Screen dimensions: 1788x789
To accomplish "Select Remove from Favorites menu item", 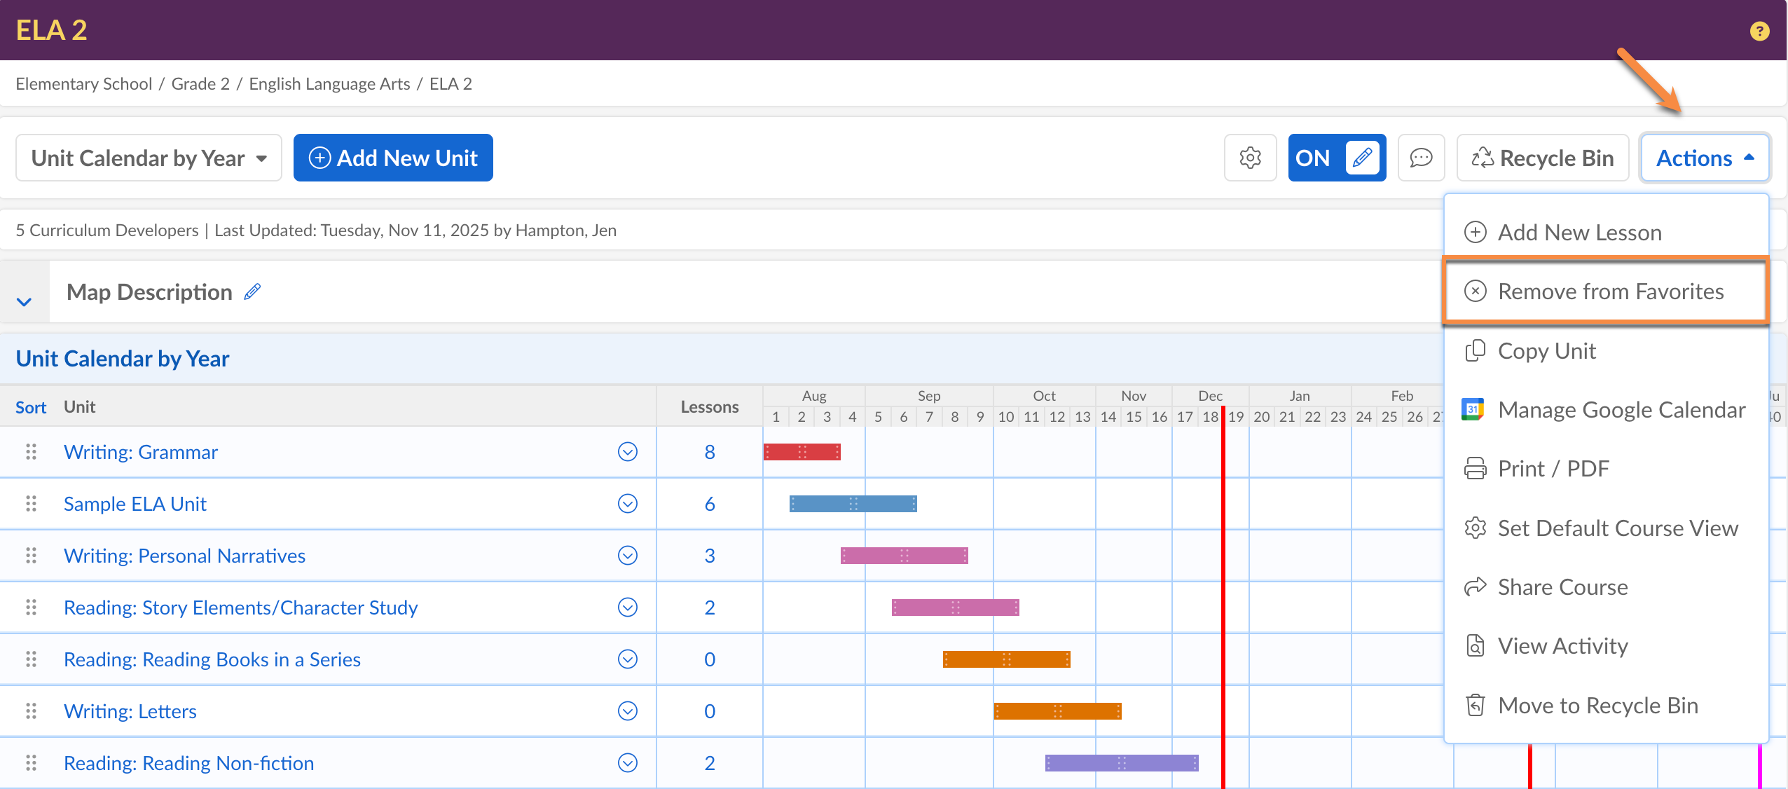I will click(x=1610, y=291).
